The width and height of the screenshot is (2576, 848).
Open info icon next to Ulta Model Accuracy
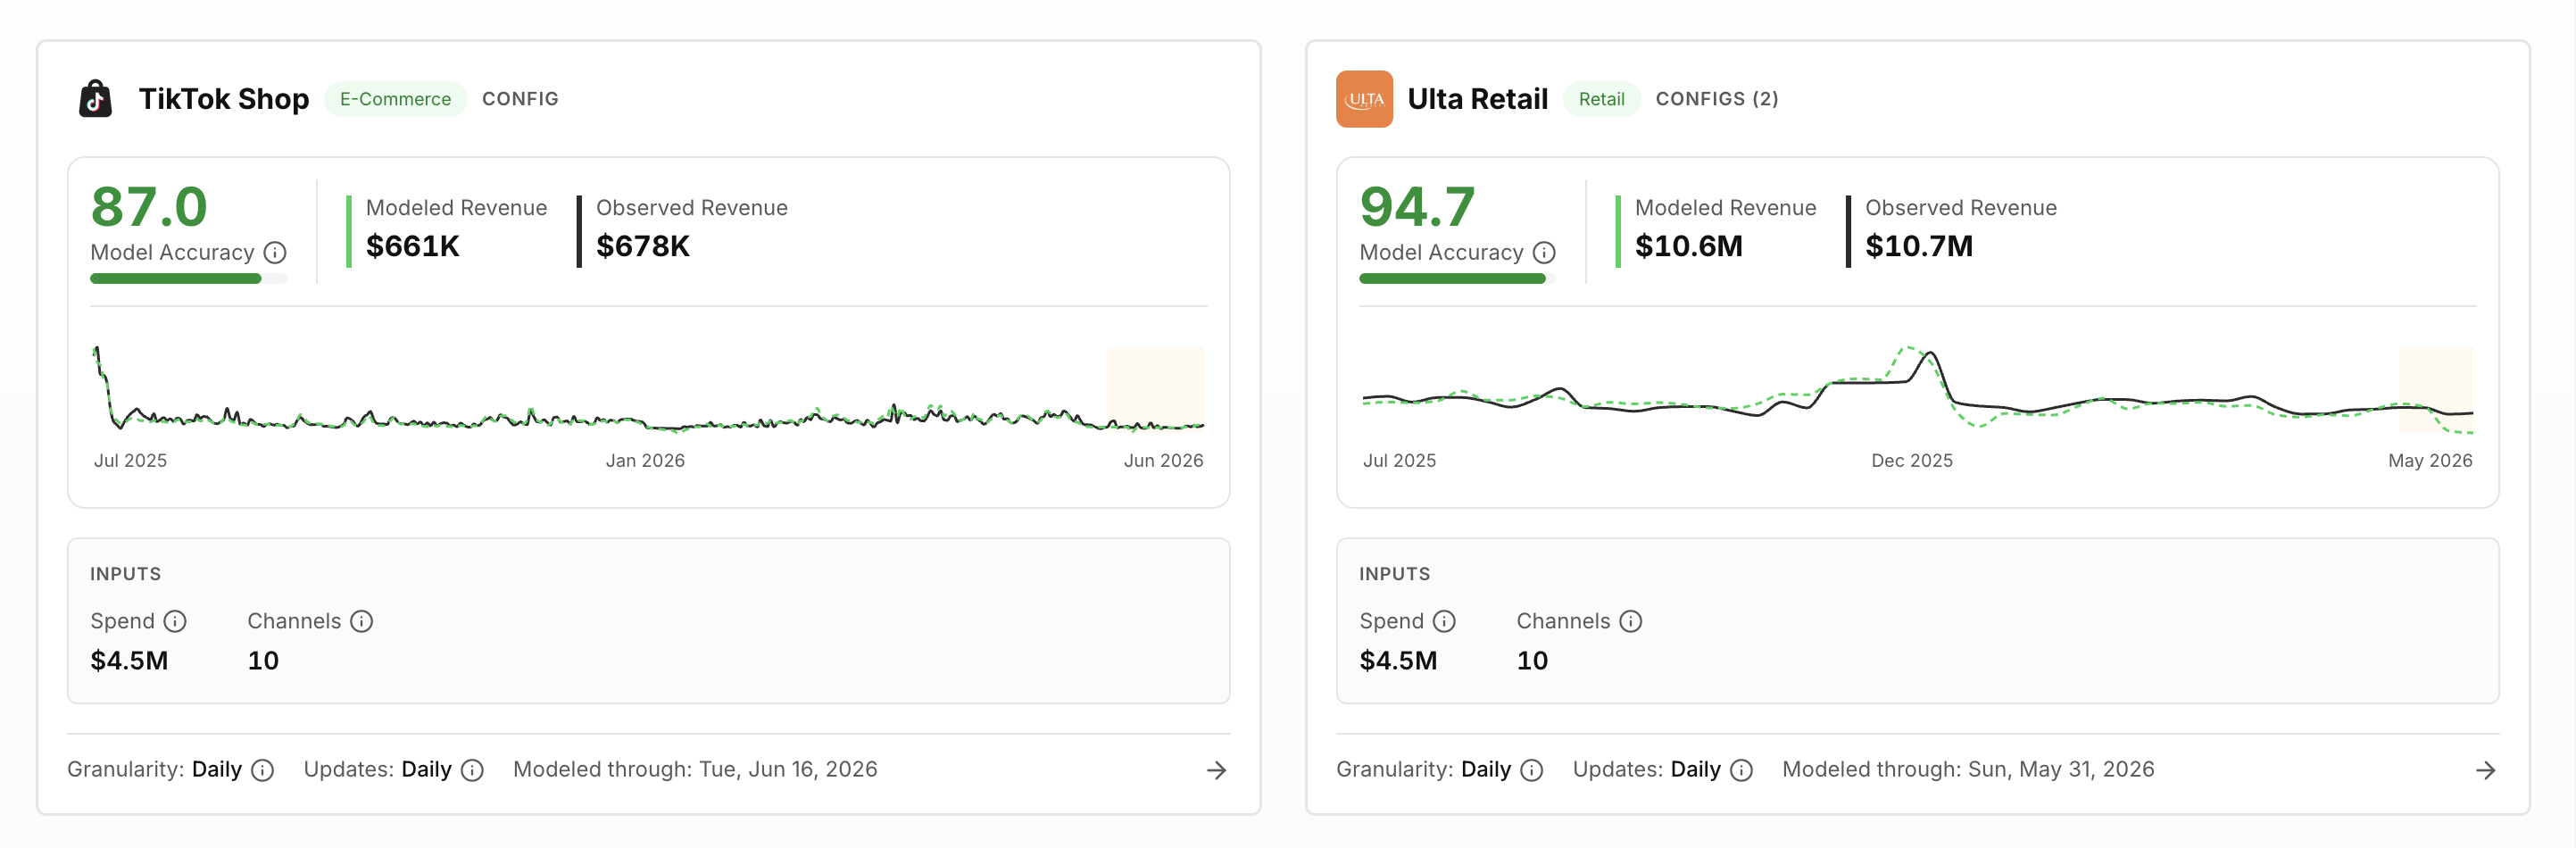pyautogui.click(x=1544, y=252)
